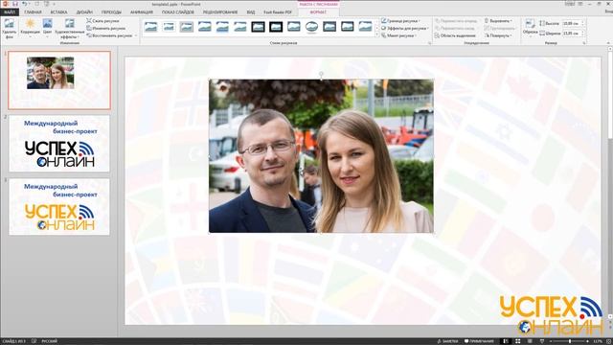This screenshot has height=345, width=613.
Task: Apply the last picture style in gallery row
Action: pyautogui.click(x=365, y=27)
